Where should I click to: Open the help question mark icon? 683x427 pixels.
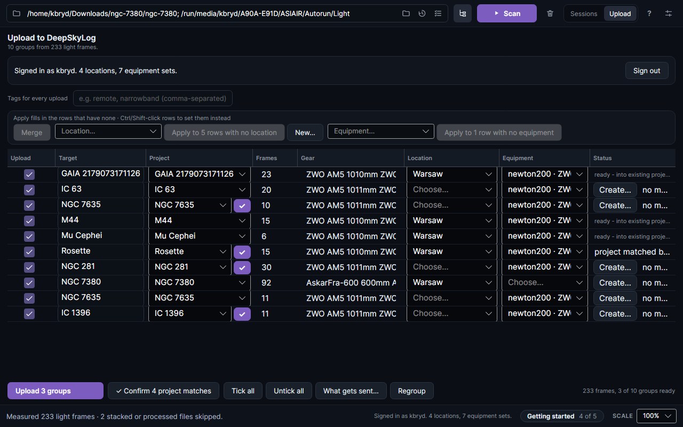(649, 13)
